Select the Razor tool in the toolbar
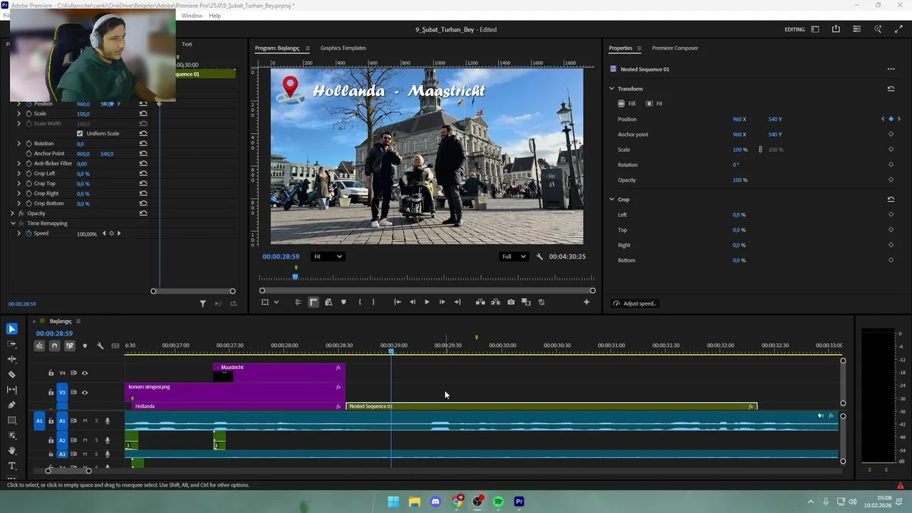912x513 pixels. pos(11,374)
